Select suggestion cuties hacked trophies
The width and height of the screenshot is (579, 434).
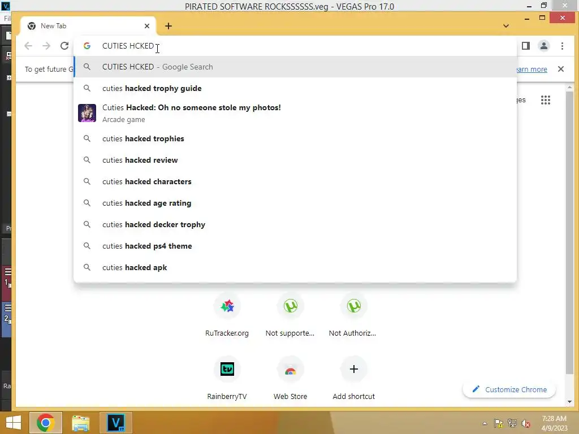tap(295, 139)
